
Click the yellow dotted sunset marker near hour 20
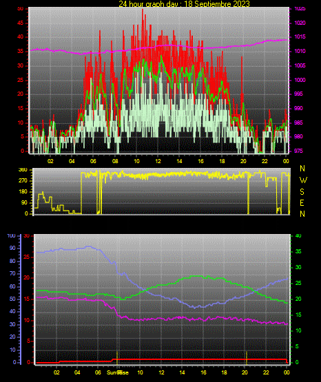[x=247, y=358]
